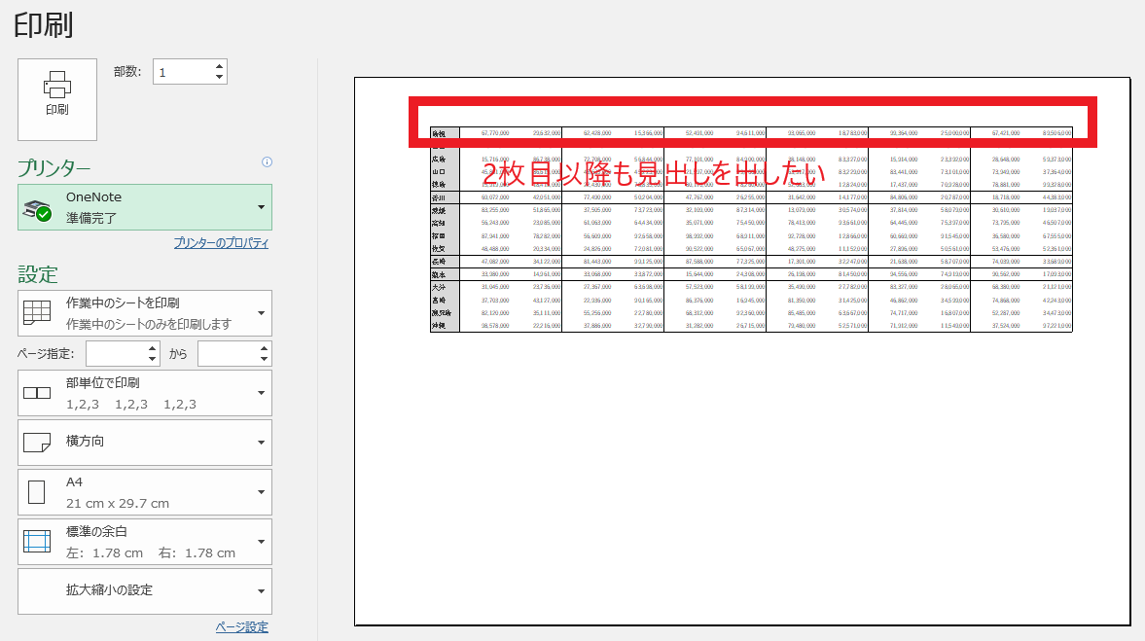This screenshot has height=641, width=1145.
Task: Open the A4 paper size dropdown arrow
Action: (x=262, y=492)
